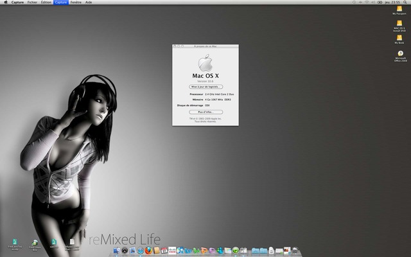411x257 pixels.
Task: Open the first blue folder stack in dock
Action: (x=256, y=251)
